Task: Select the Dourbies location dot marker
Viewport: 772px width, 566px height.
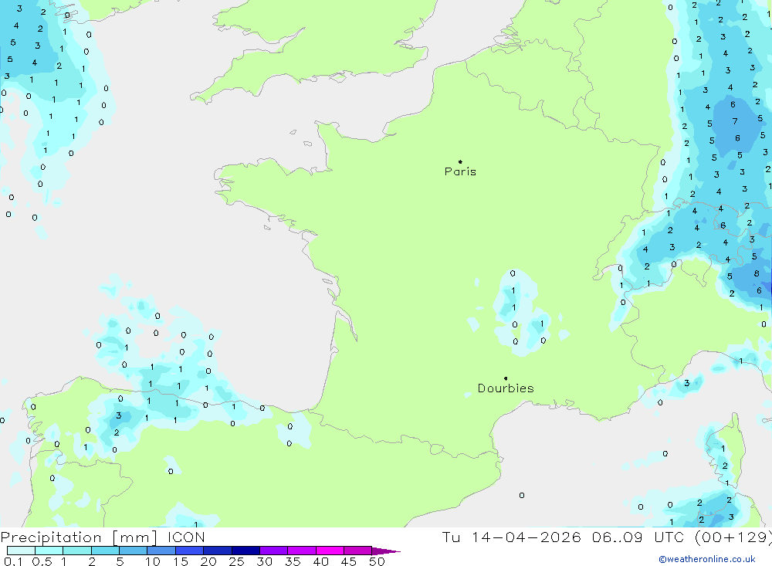Action: 506,378
